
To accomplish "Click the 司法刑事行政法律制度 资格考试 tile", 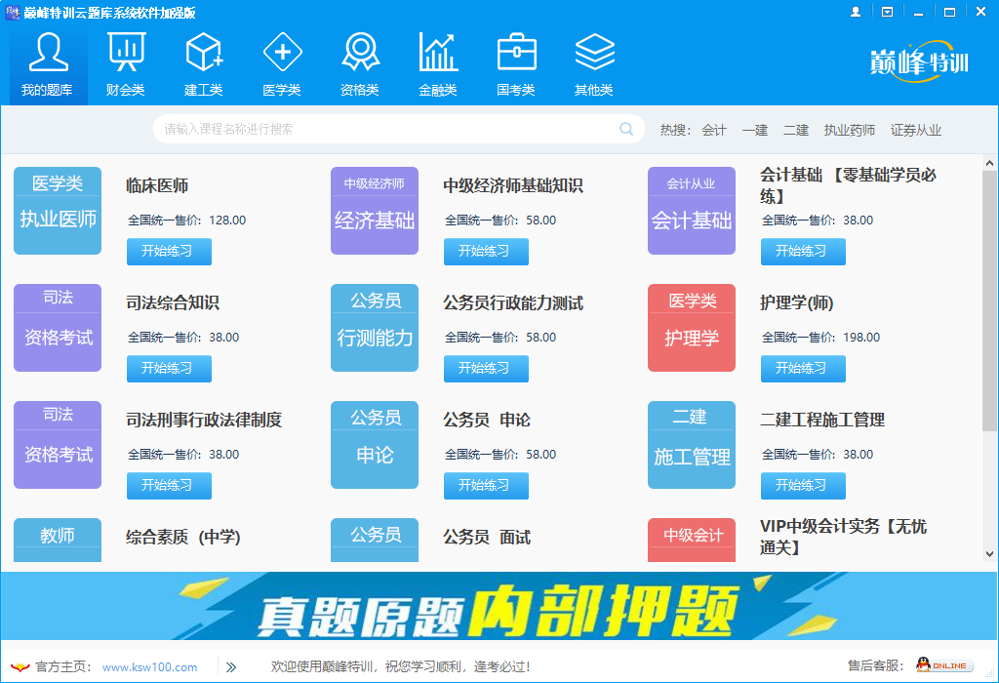I will click(x=58, y=445).
